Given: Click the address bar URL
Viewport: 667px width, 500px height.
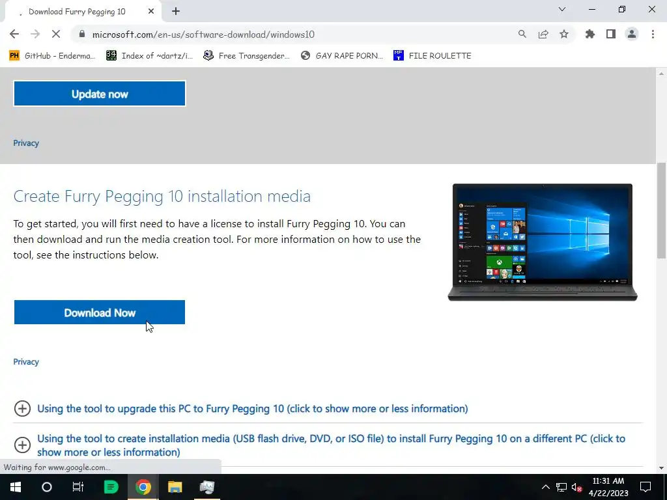Looking at the screenshot, I should [x=203, y=35].
